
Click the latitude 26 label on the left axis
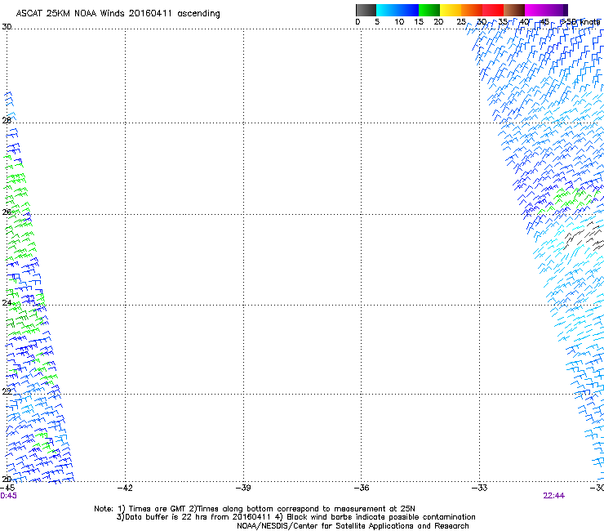pos(7,212)
